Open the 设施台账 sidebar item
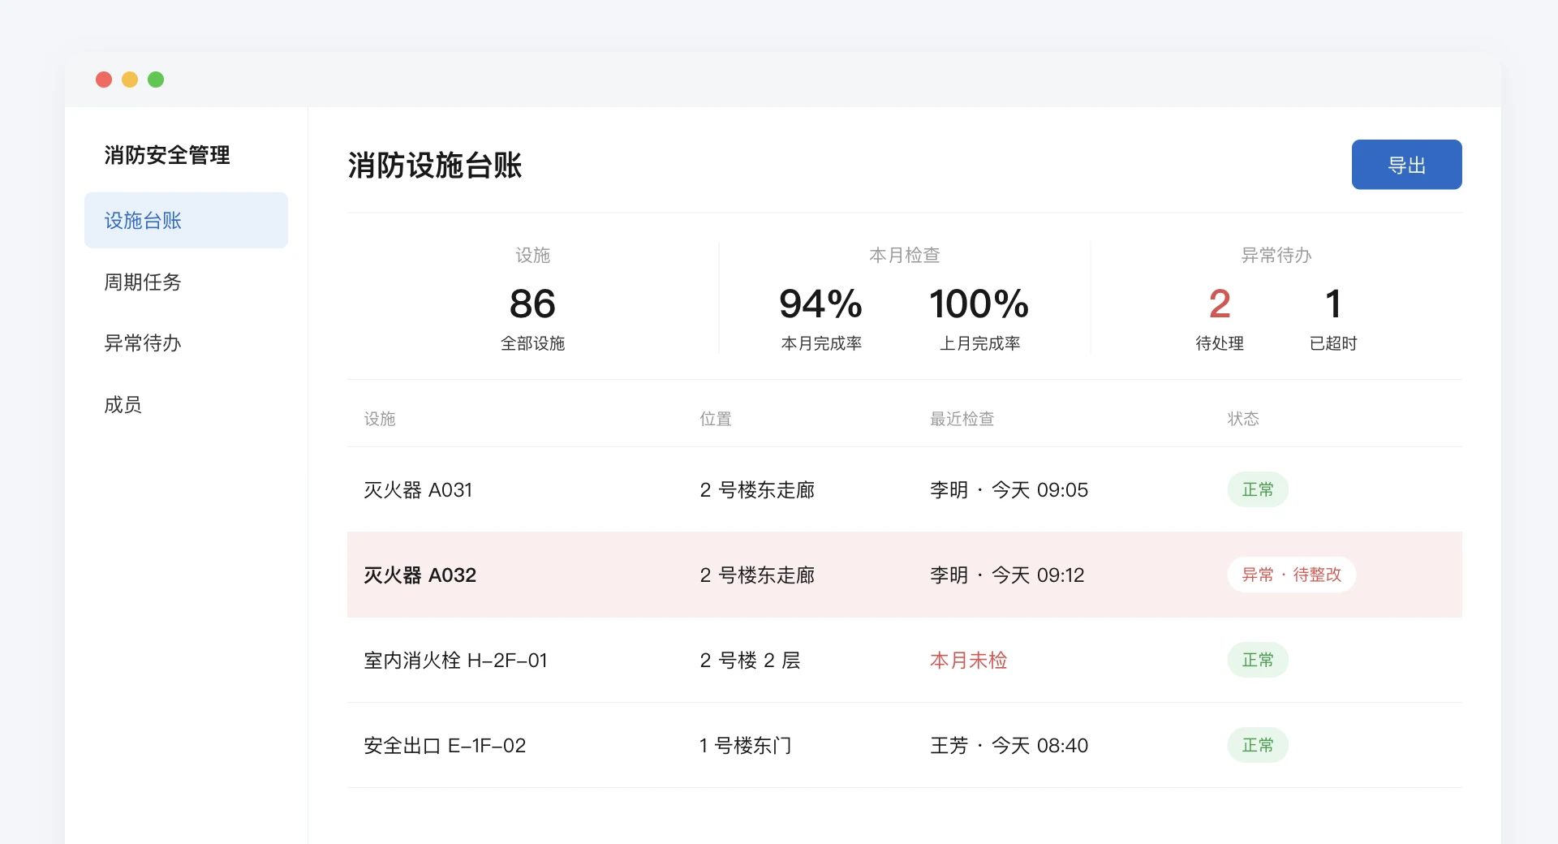Screen dimensions: 1558x844 (186, 220)
